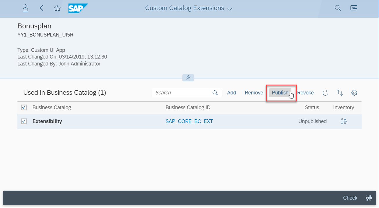This screenshot has height=208, width=379.
Task: Toggle the select-all checkbox in table header
Action: point(24,107)
